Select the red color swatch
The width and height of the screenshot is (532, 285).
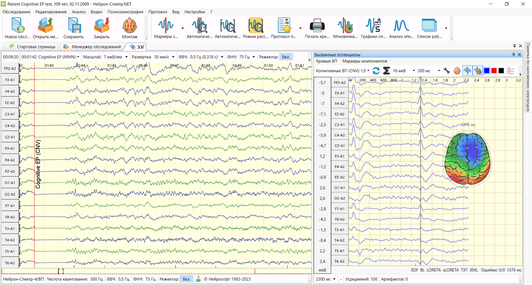click(x=494, y=70)
